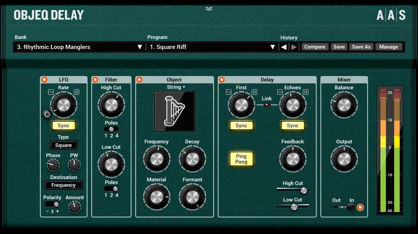Click the Save button
418x234 pixels.
click(x=339, y=47)
